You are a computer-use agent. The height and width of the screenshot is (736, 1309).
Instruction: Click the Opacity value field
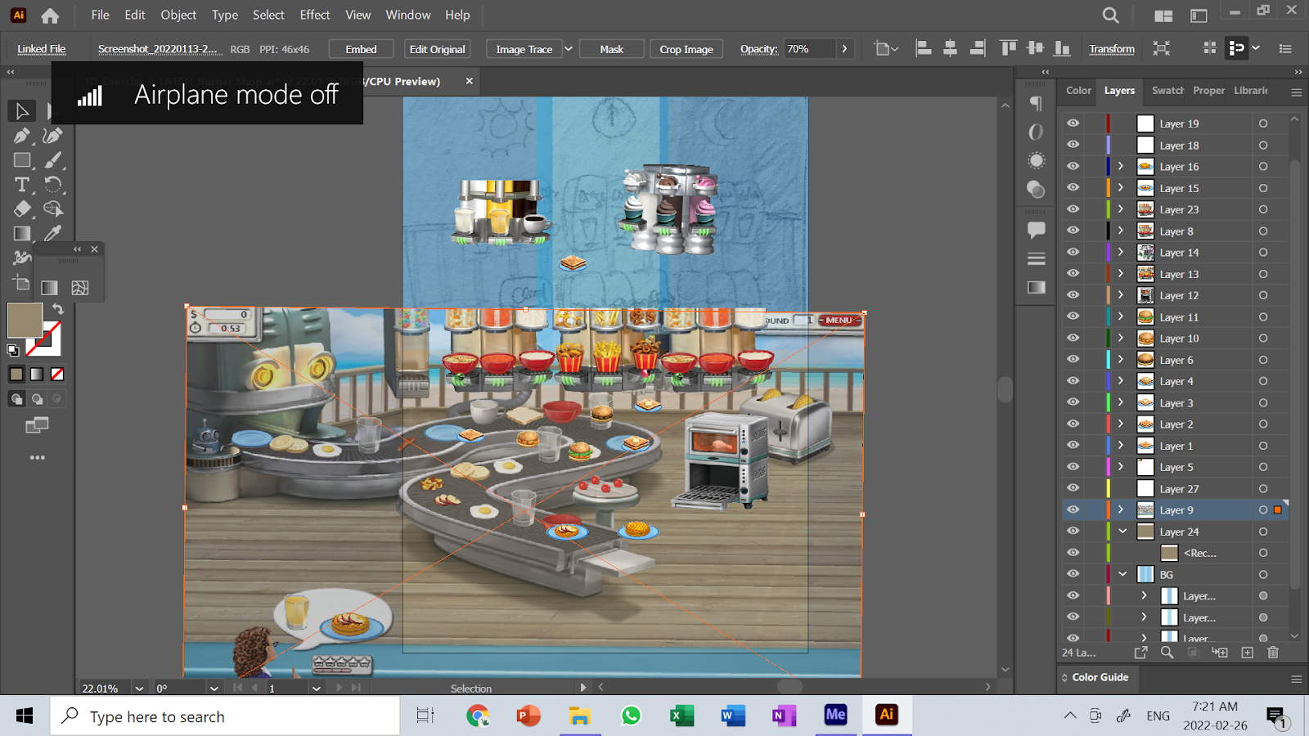[810, 49]
